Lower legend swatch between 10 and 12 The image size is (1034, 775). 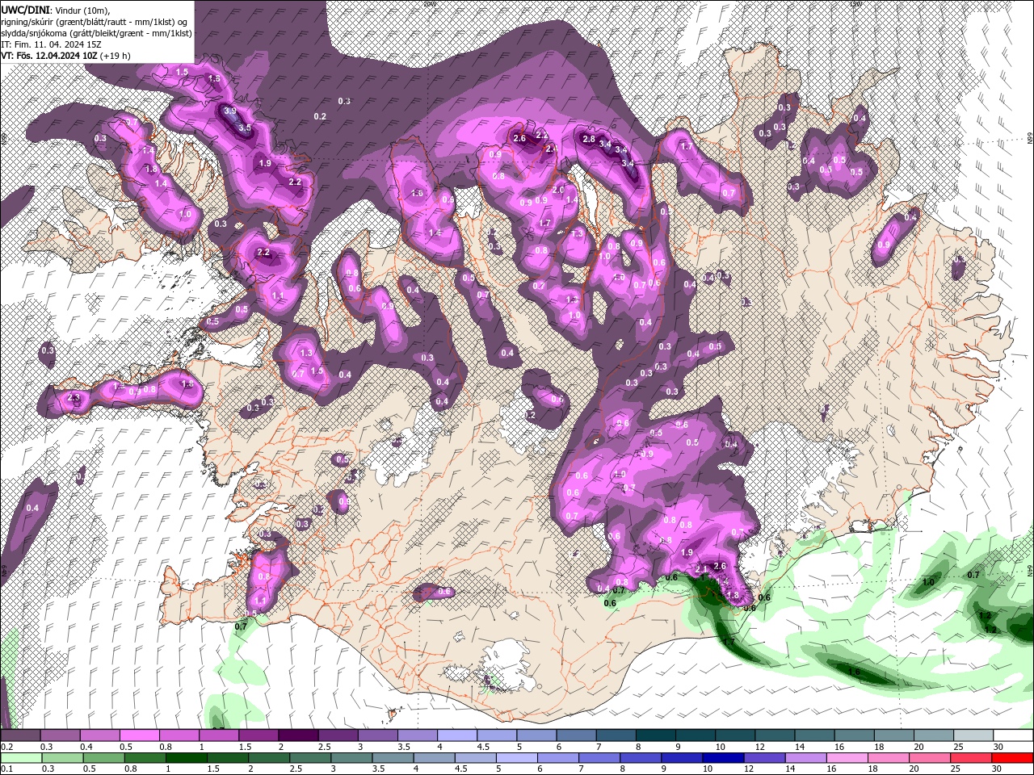pyautogui.click(x=724, y=757)
